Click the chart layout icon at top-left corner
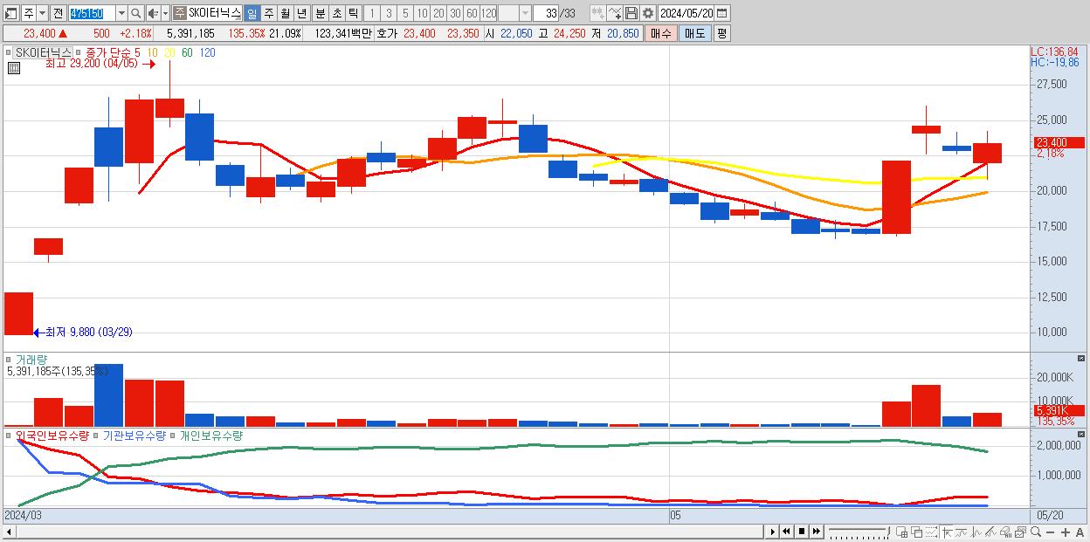 (11, 13)
